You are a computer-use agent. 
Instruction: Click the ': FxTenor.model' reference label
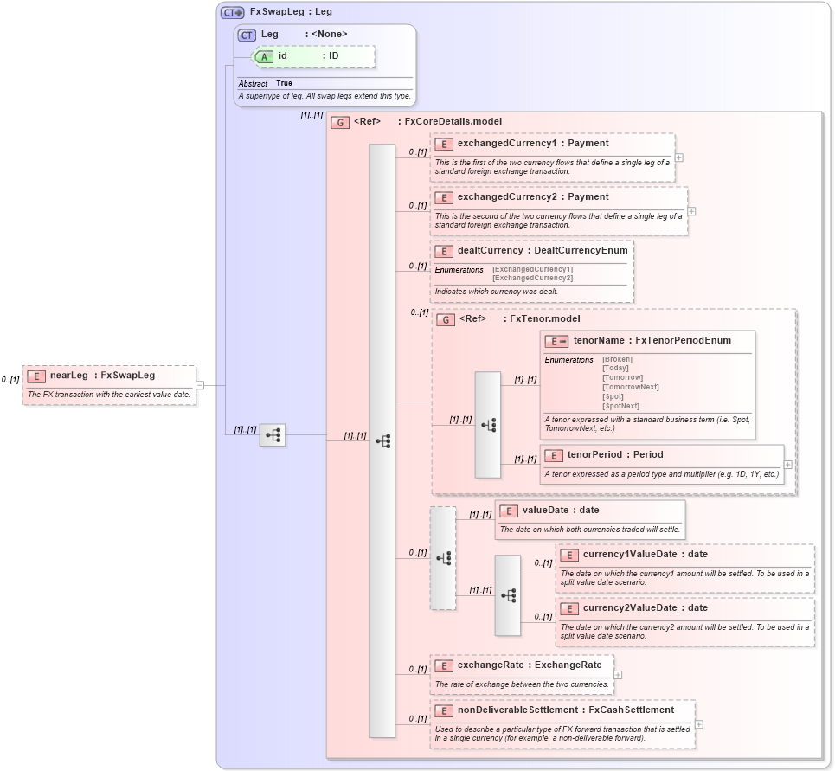(x=543, y=319)
